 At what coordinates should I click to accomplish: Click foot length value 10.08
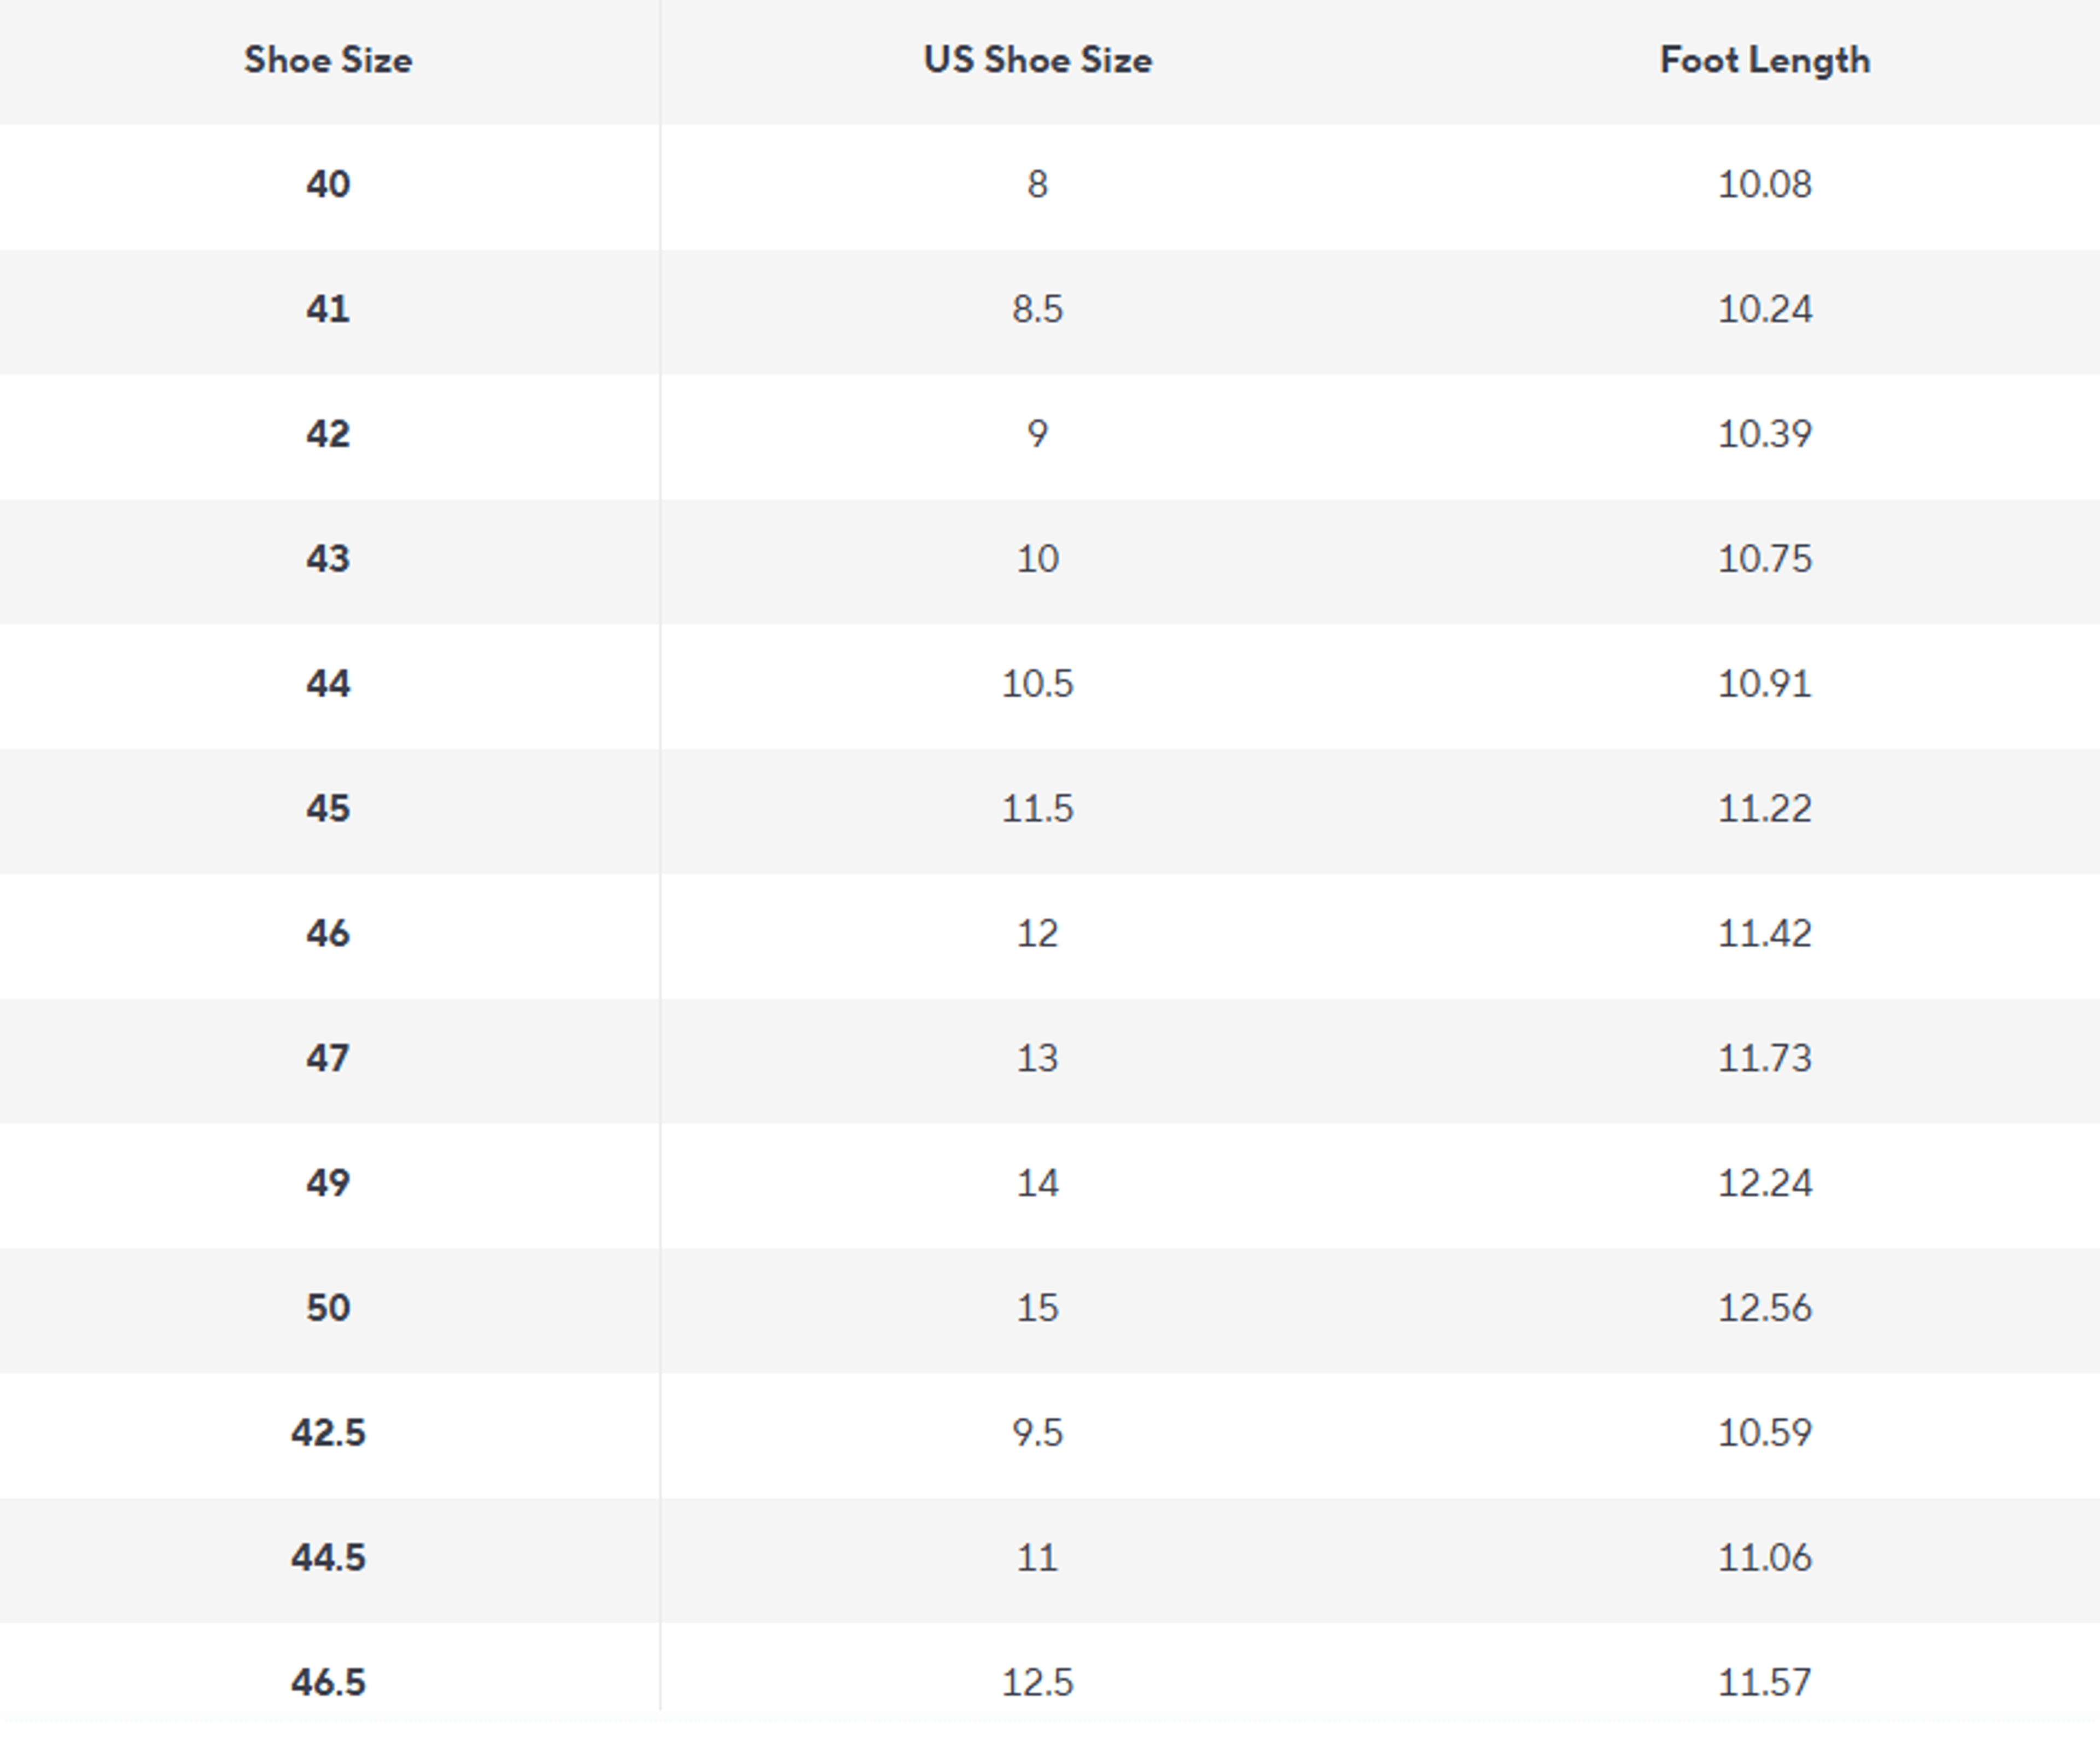1765,185
